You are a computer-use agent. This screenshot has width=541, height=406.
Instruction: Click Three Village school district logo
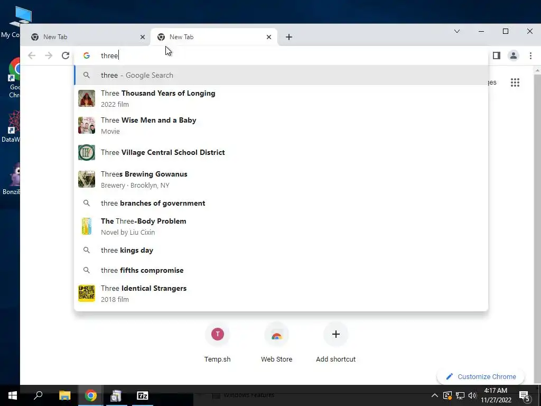coord(87,153)
